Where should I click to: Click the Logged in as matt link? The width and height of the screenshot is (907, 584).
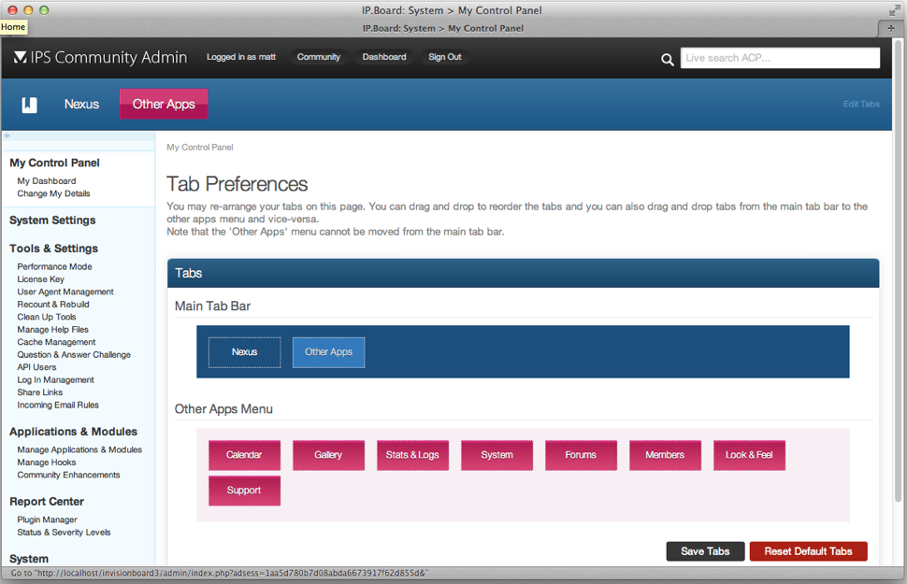241,57
